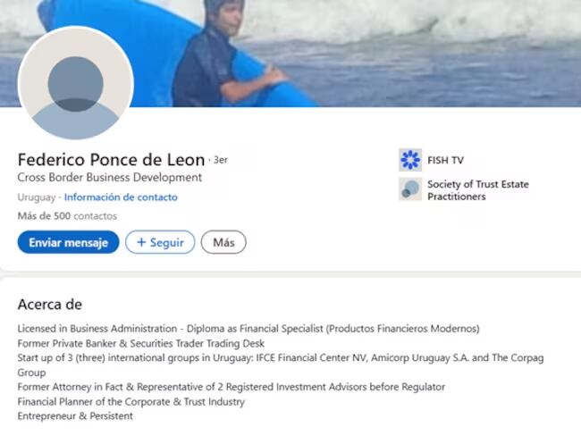Viewport: 581px width, 444px height.
Task: Click the Acerca de section heading
Action: click(x=50, y=305)
